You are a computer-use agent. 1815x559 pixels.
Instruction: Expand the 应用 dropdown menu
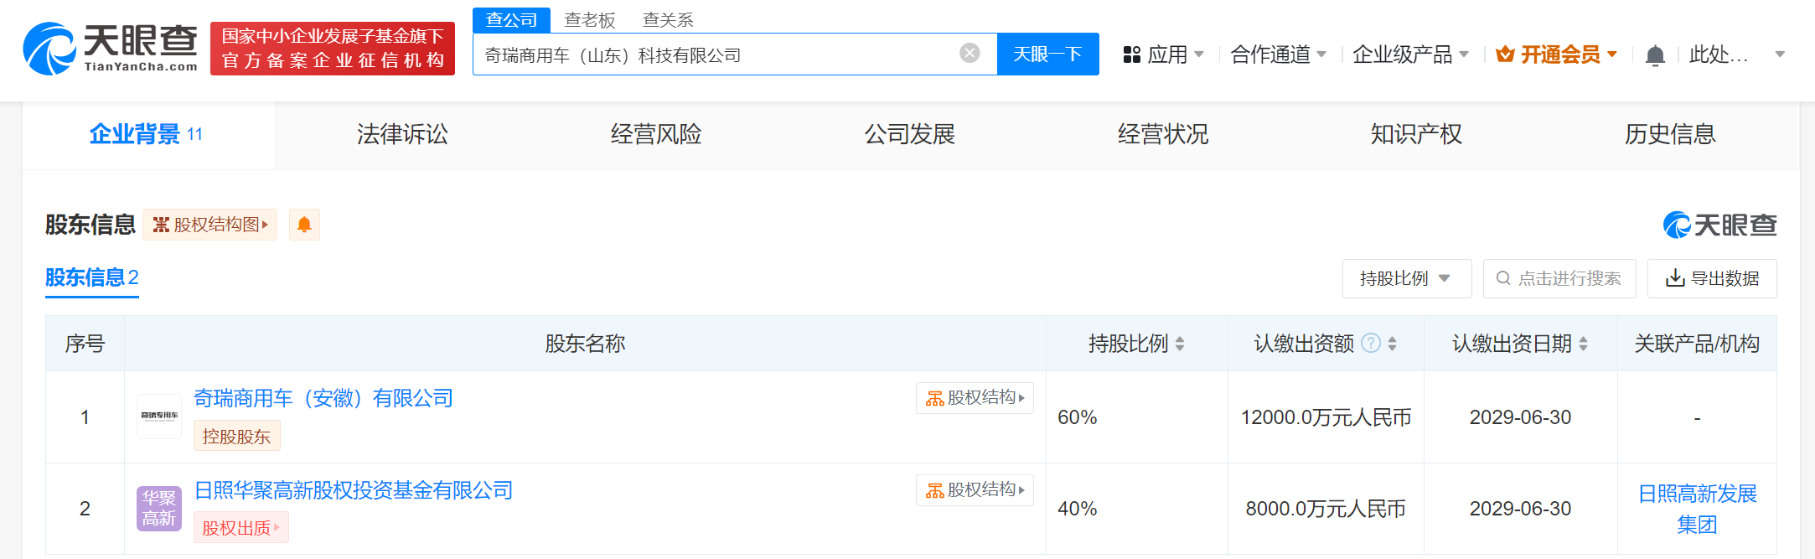[x=1163, y=54]
